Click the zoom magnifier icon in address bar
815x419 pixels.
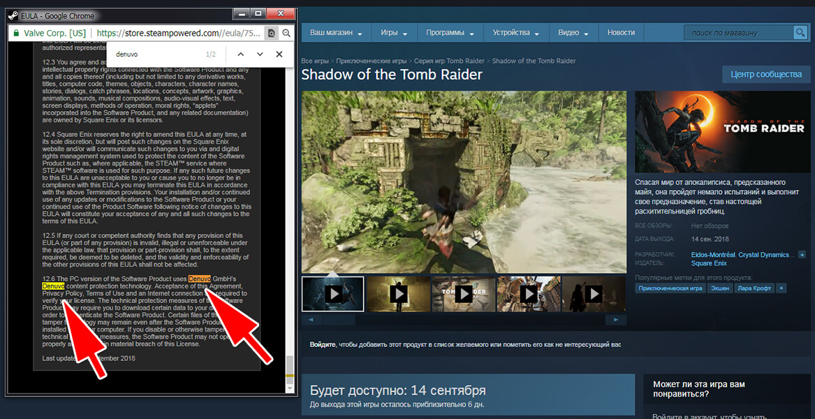coord(286,34)
